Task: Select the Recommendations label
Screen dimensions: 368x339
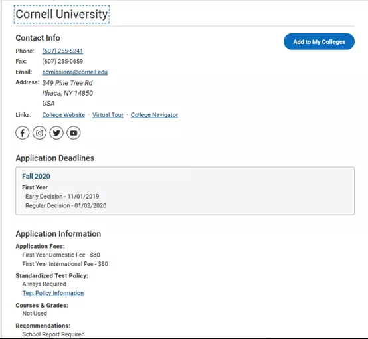Action: click(x=43, y=326)
